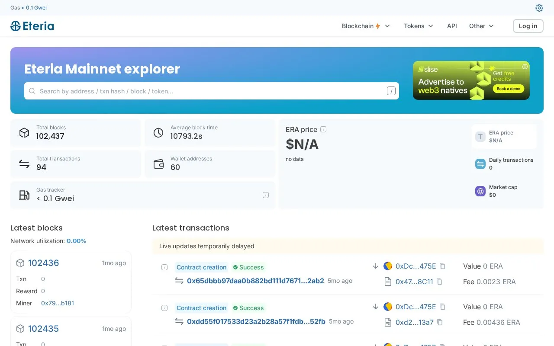Screen dimensions: 554x346
Task: Open transaction 0xdd55f017533d23a2b28a57f1fdb...52fb
Action: point(256,321)
